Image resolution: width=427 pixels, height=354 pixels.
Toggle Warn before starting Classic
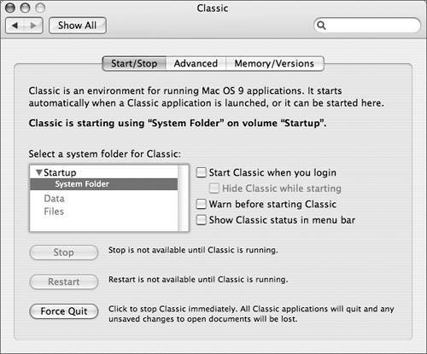(x=201, y=204)
